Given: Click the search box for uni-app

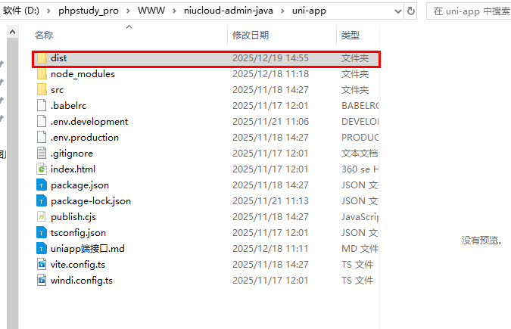Looking at the screenshot, I should coord(469,11).
